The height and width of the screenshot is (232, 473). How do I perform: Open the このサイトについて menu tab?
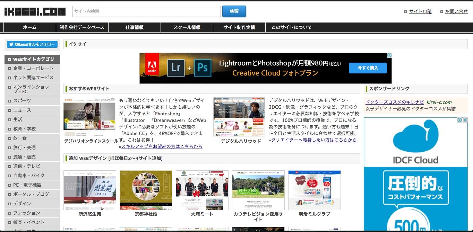click(x=292, y=27)
